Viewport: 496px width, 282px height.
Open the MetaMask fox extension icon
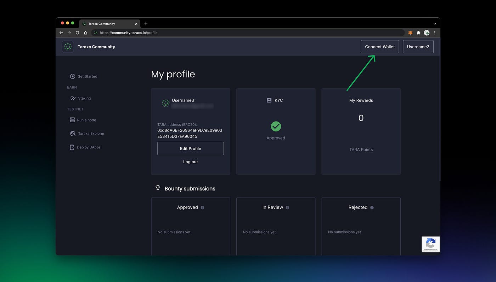pyautogui.click(x=410, y=33)
